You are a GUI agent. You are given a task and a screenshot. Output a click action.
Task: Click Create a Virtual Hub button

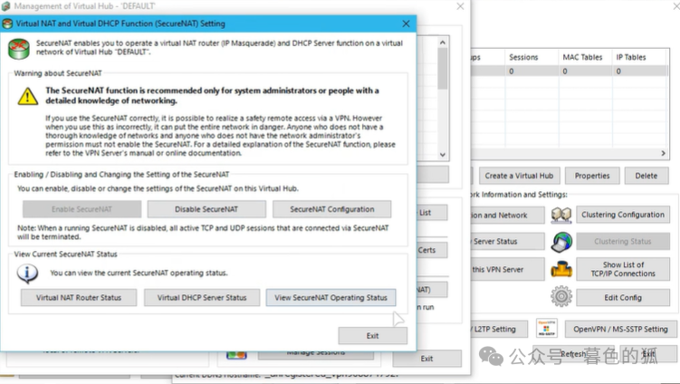[519, 176]
